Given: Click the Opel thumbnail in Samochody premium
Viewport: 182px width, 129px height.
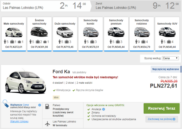Looking at the screenshot, I should tap(116, 32).
